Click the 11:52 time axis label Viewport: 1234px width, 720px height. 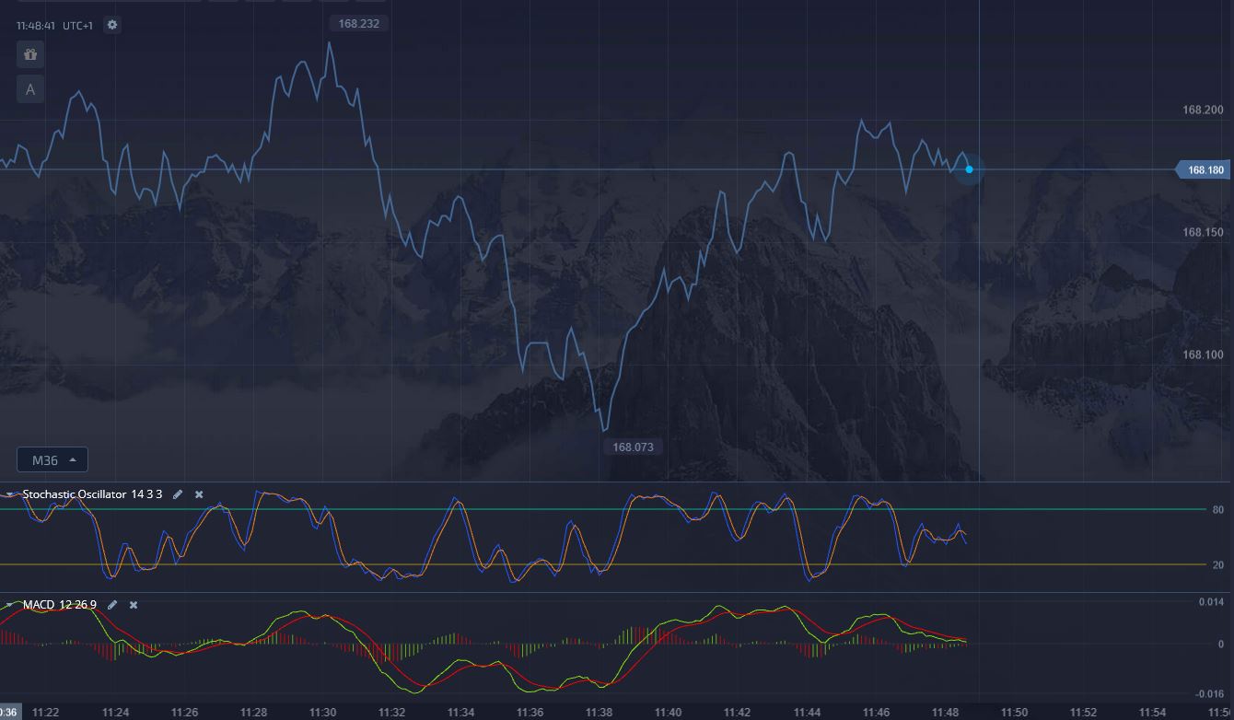tap(1083, 713)
